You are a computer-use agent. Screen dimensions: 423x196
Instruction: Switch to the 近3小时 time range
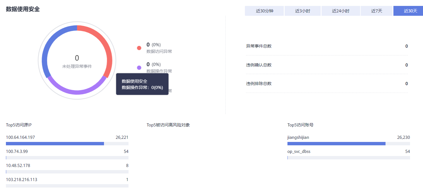pyautogui.click(x=302, y=11)
